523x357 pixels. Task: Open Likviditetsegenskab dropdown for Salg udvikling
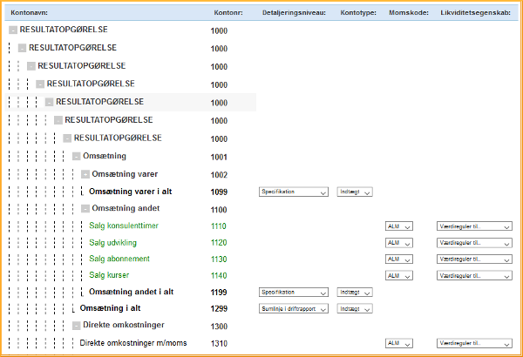[x=473, y=242]
